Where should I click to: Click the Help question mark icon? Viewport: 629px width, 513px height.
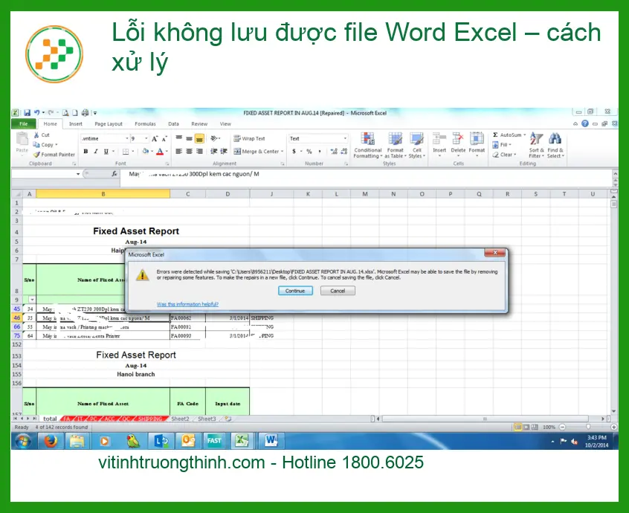[x=585, y=123]
